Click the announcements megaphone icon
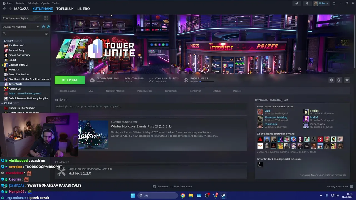The height and width of the screenshot is (200, 356). coord(297,3)
